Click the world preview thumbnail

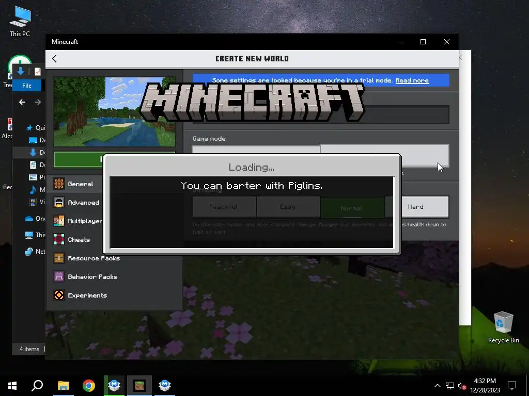(114, 112)
